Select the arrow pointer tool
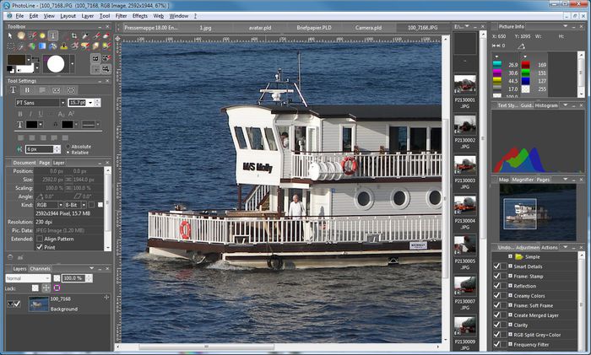The width and height of the screenshot is (591, 355). (11, 36)
